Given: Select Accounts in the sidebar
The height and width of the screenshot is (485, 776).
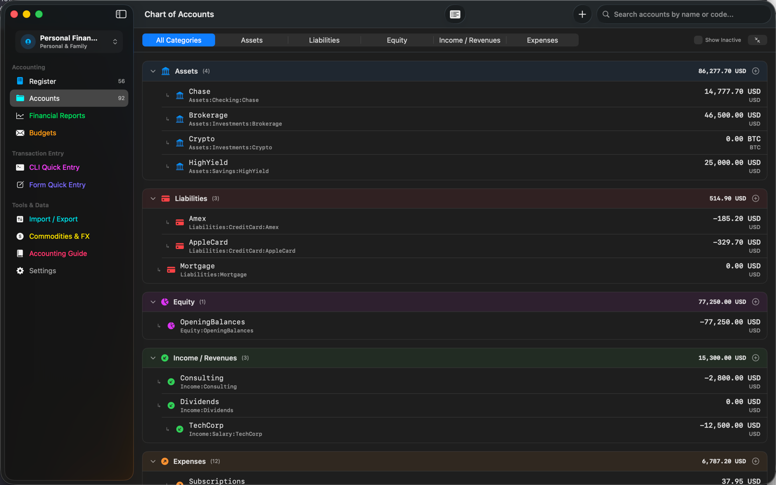Looking at the screenshot, I should click(x=69, y=99).
